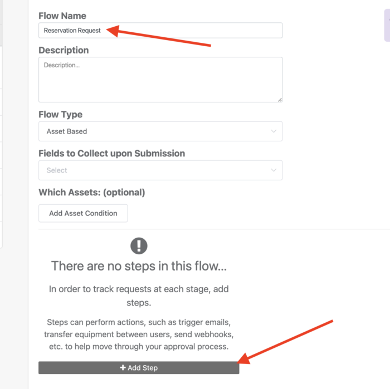This screenshot has height=389, width=390.
Task: Click the gray left sidebar strip
Action: (14, 195)
